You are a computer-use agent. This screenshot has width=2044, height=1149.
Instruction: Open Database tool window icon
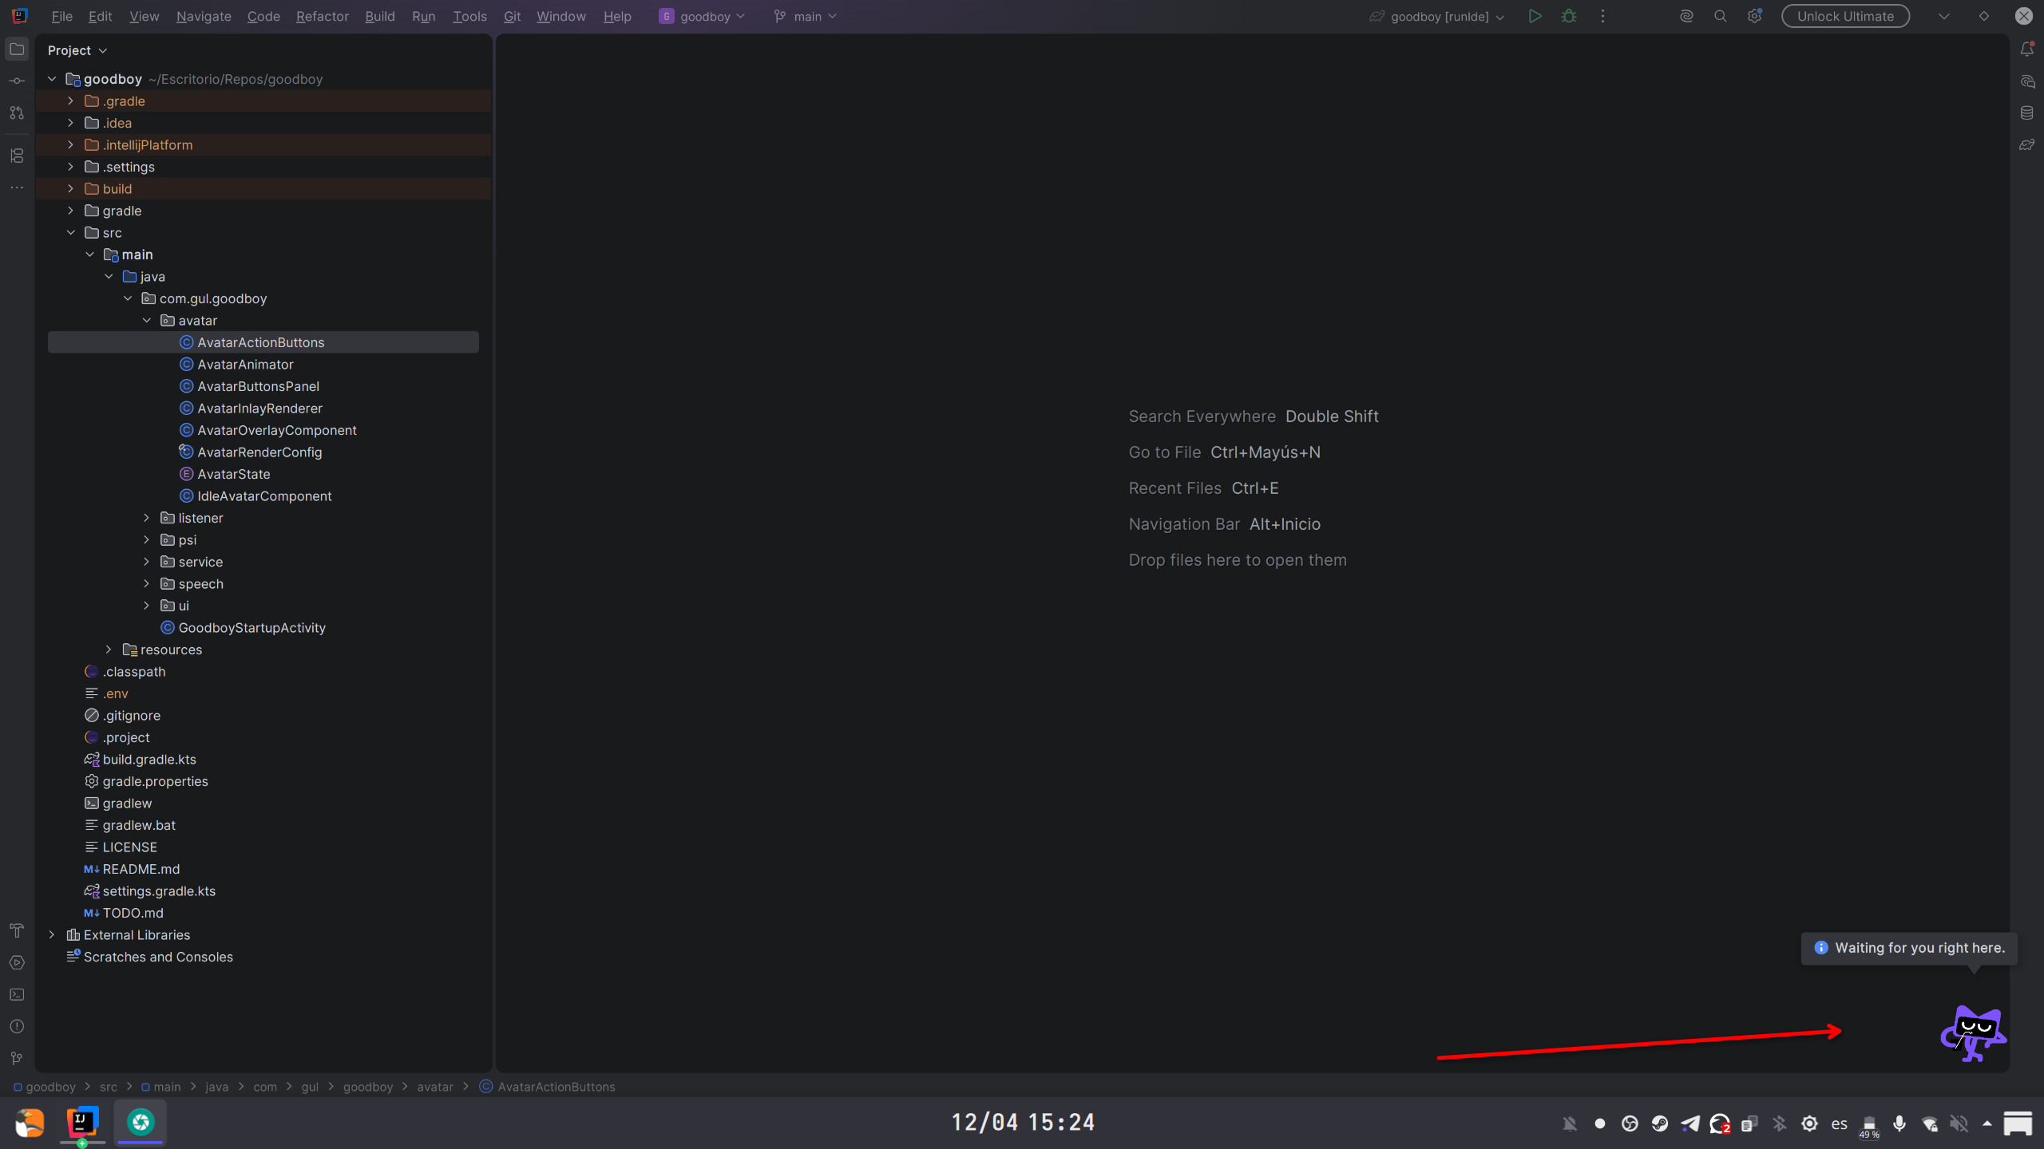click(2026, 113)
